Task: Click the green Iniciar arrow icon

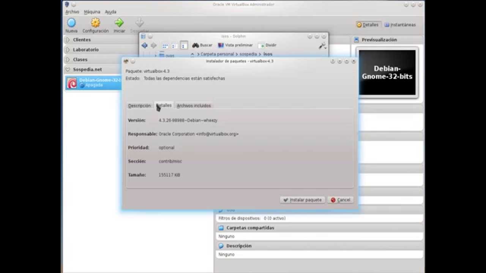Action: pos(119,22)
